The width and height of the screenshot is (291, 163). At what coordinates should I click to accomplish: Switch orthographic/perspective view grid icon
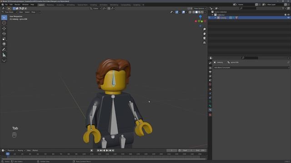coord(204,43)
